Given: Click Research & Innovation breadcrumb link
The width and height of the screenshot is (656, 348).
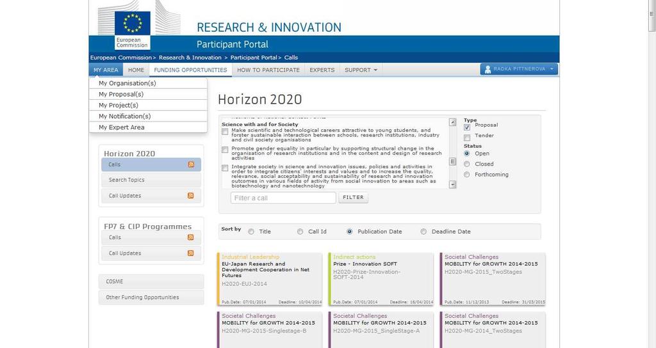Looking at the screenshot, I should 190,58.
